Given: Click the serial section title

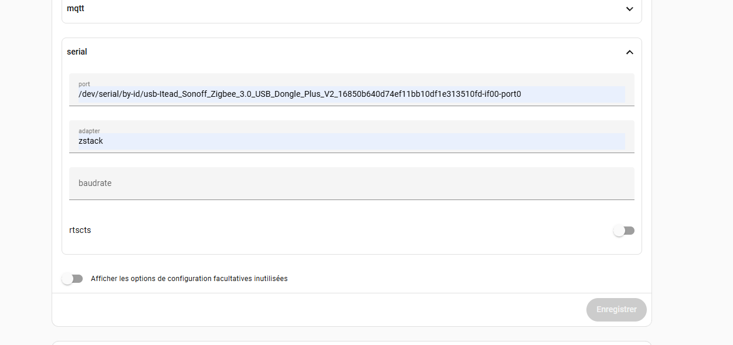Looking at the screenshot, I should [x=77, y=52].
